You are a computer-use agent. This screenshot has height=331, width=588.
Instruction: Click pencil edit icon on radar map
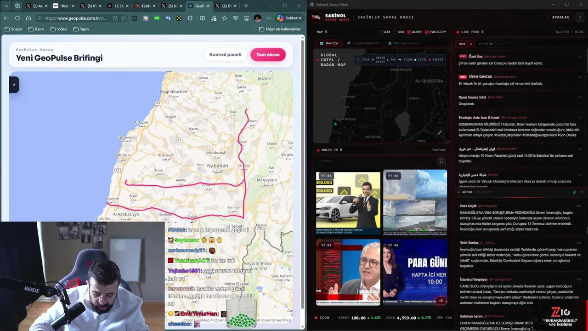[x=439, y=133]
